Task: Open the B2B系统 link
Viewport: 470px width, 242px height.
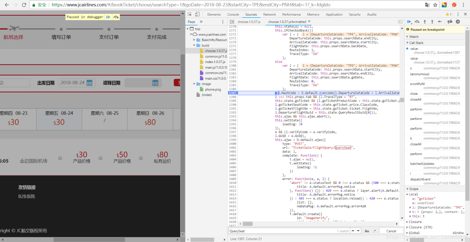Action: click(27, 196)
